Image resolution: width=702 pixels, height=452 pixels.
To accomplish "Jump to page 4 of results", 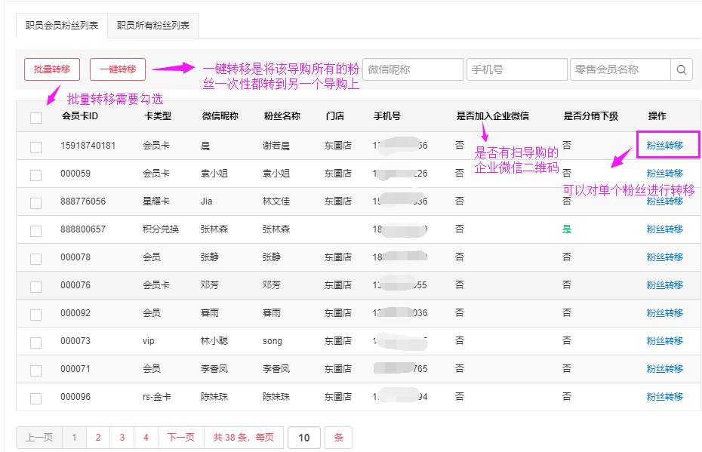I will (146, 438).
